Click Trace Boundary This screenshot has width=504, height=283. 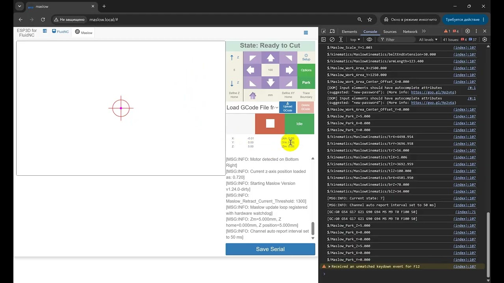[x=306, y=95]
